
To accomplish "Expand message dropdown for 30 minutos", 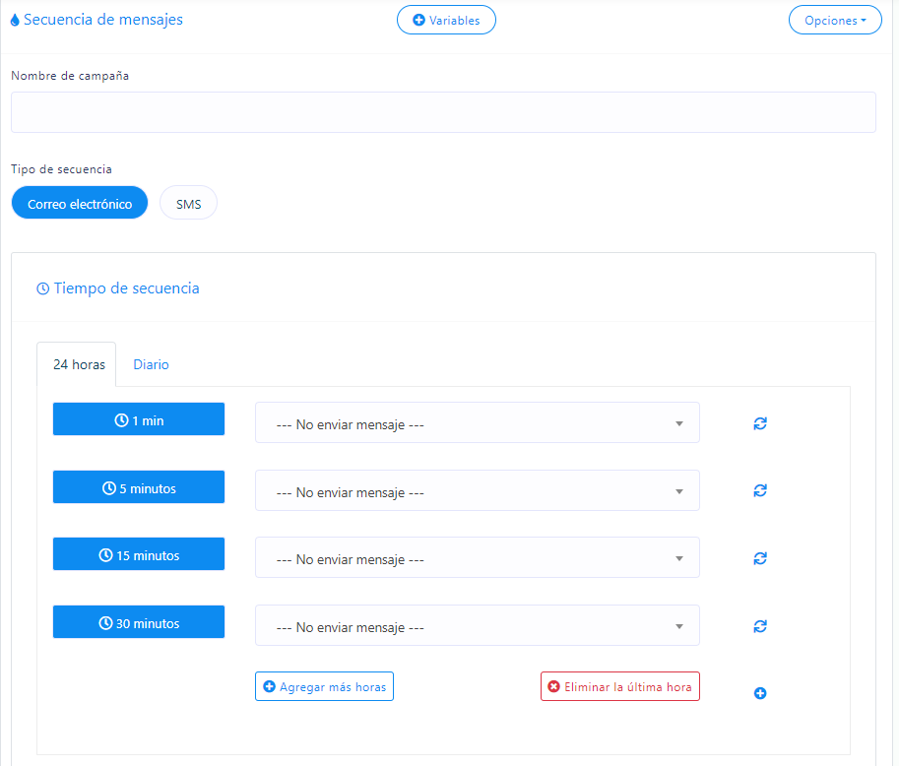I will 477,625.
